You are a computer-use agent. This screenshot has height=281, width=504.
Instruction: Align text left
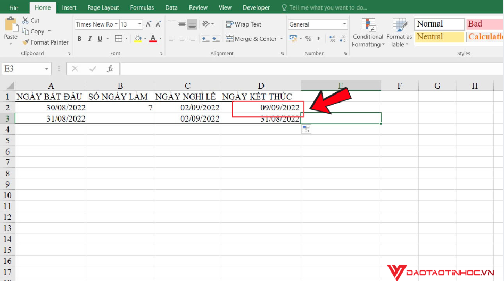pyautogui.click(x=172, y=39)
